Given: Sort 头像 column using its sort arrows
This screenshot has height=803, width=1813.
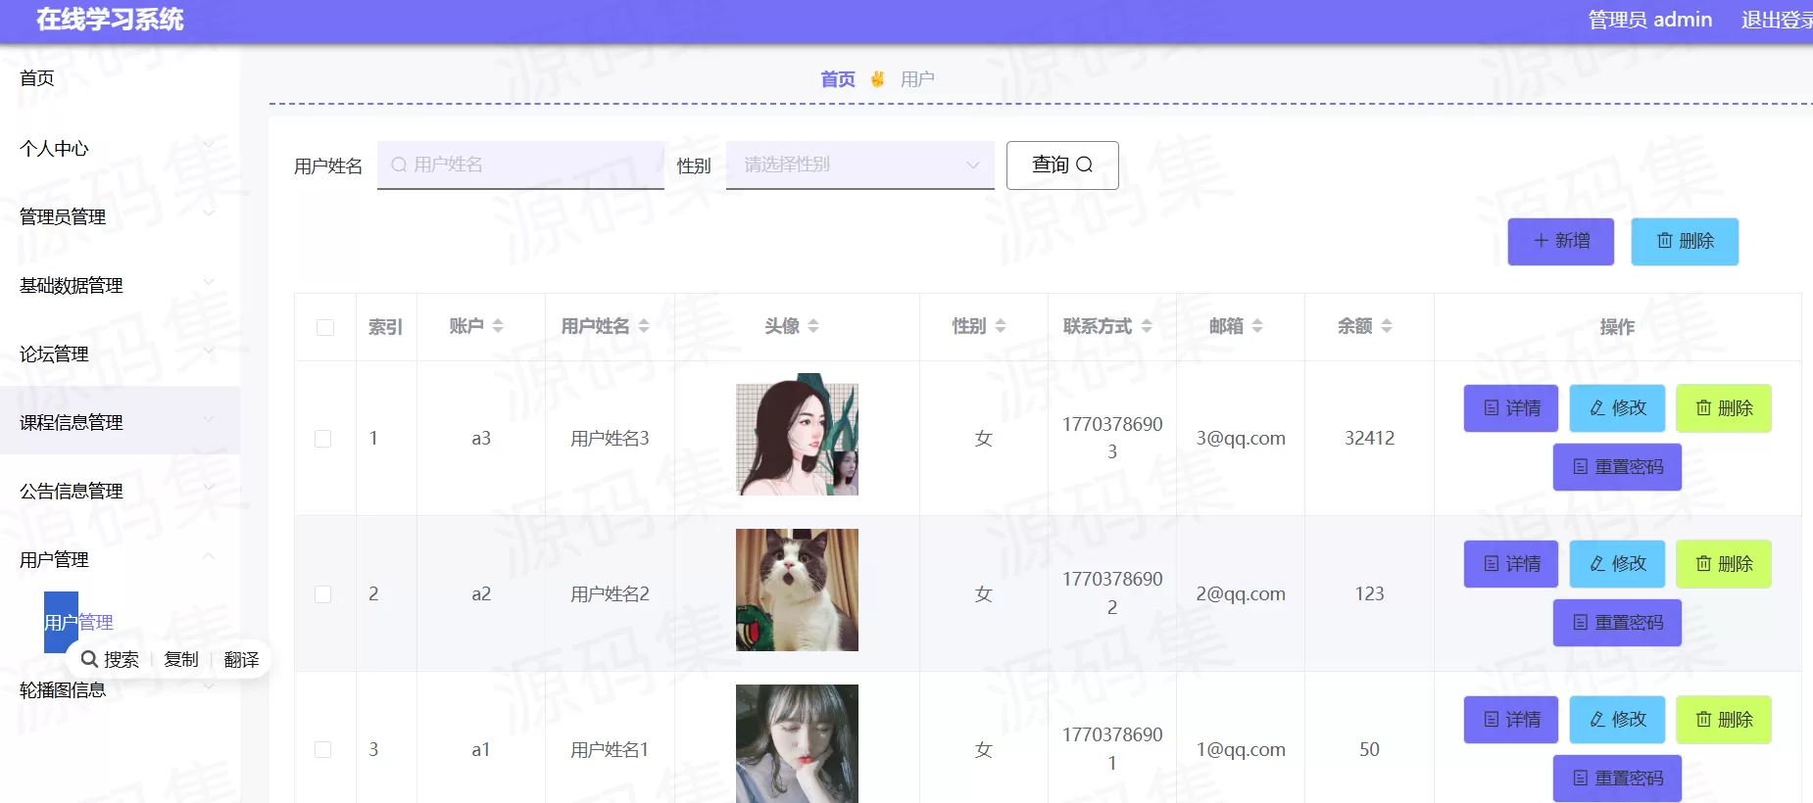Looking at the screenshot, I should [x=813, y=326].
